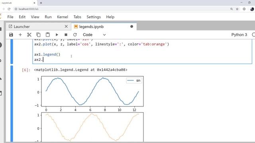Click the localhost address bar
The height and width of the screenshot is (143, 255).
coord(120,9)
